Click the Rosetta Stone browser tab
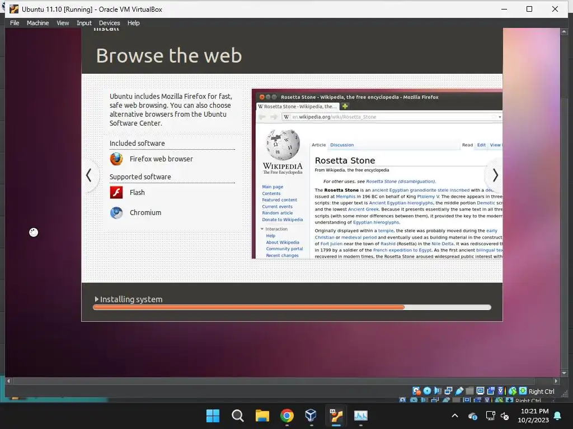The height and width of the screenshot is (429, 573). [298, 107]
